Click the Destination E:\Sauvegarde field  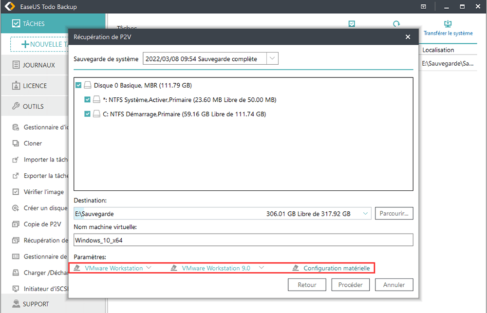coord(223,214)
